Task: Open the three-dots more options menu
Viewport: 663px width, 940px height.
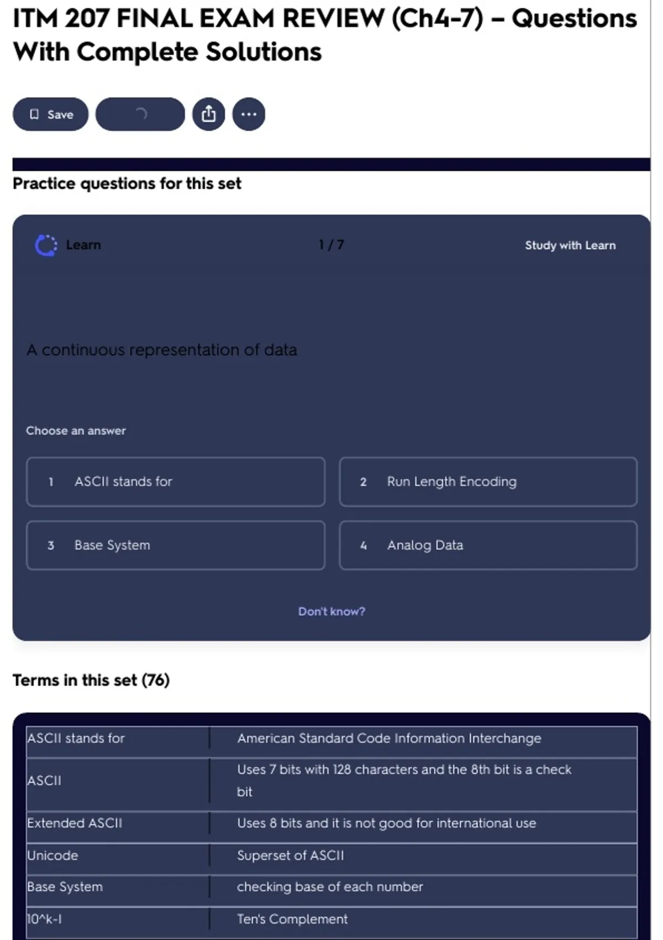Action: point(249,114)
